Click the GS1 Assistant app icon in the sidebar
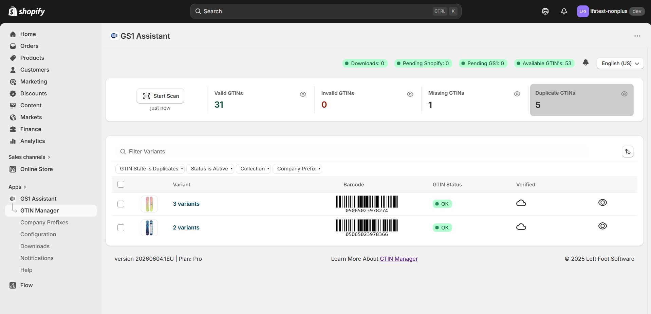This screenshot has height=314, width=651. [x=13, y=199]
